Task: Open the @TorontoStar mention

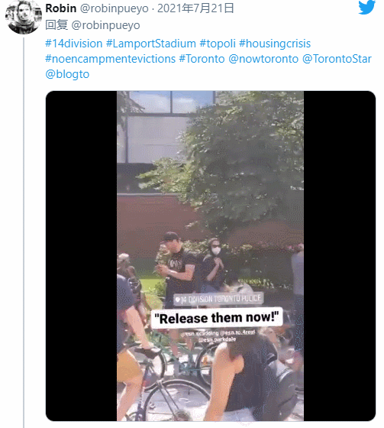Action: (x=337, y=59)
